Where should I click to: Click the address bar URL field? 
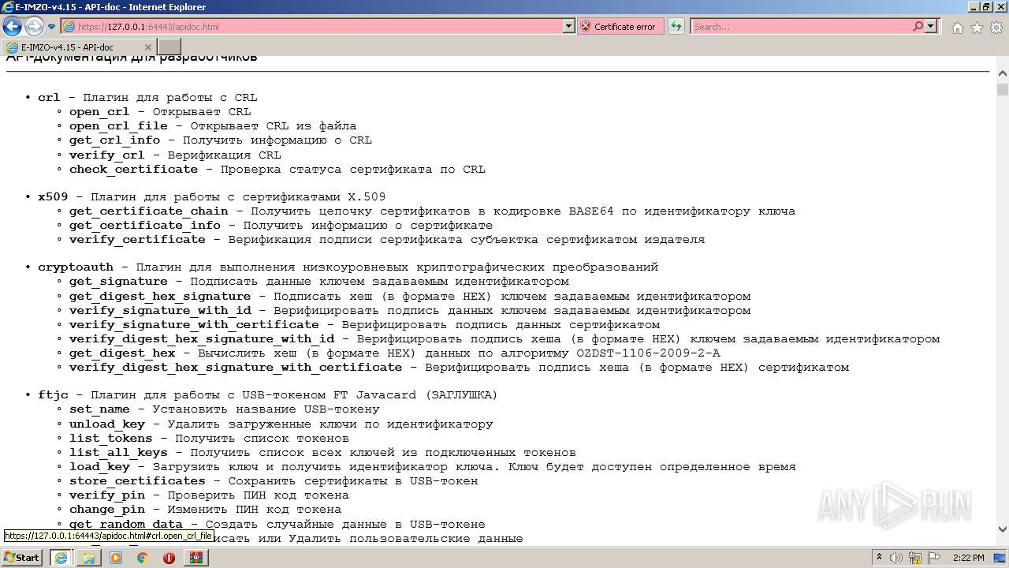coord(312,27)
